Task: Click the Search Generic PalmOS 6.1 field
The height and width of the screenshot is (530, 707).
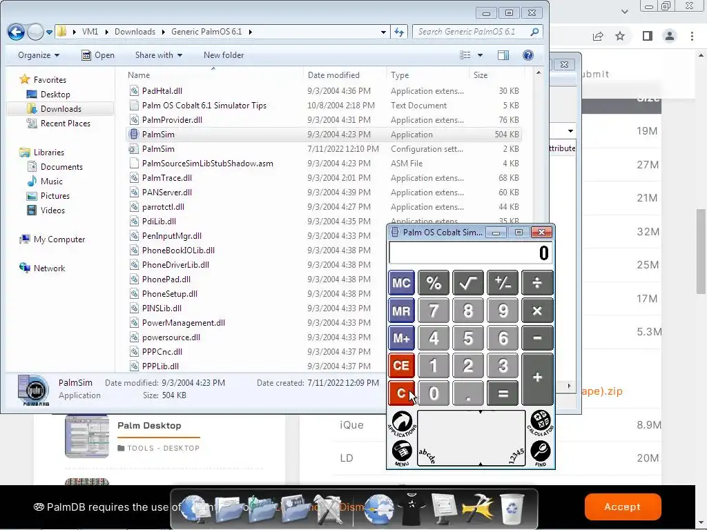Action: pos(477,32)
